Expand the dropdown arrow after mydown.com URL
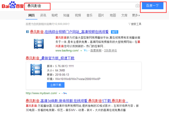 [59, 93]
